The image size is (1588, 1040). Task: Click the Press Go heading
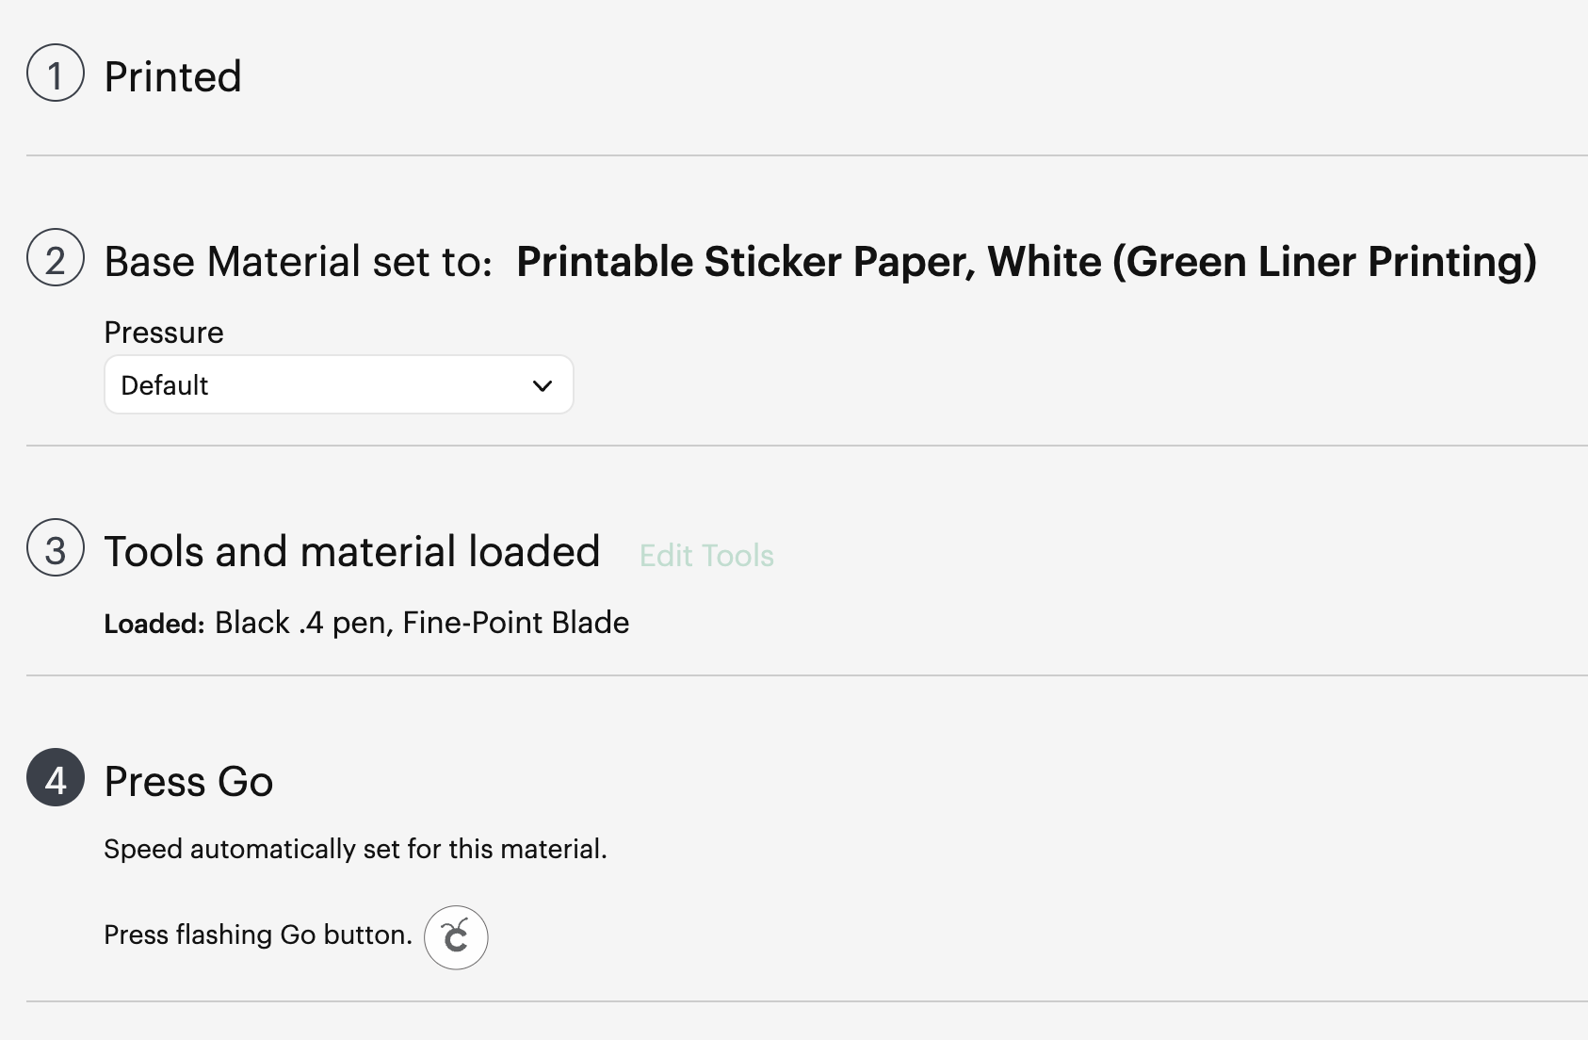click(x=188, y=781)
